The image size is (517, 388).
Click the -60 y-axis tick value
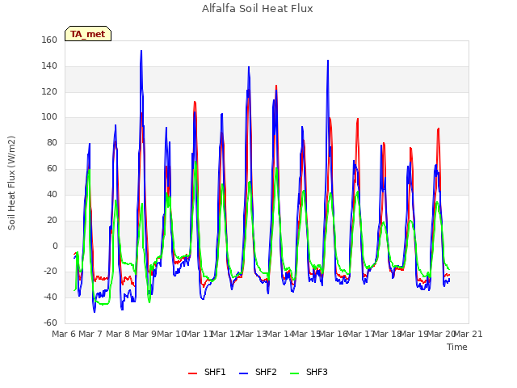(x=50, y=323)
